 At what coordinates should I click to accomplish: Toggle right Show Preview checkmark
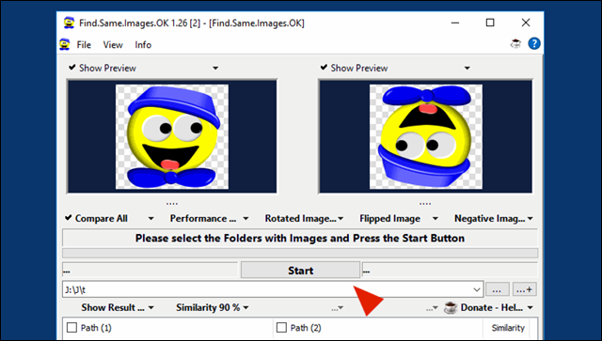[324, 68]
